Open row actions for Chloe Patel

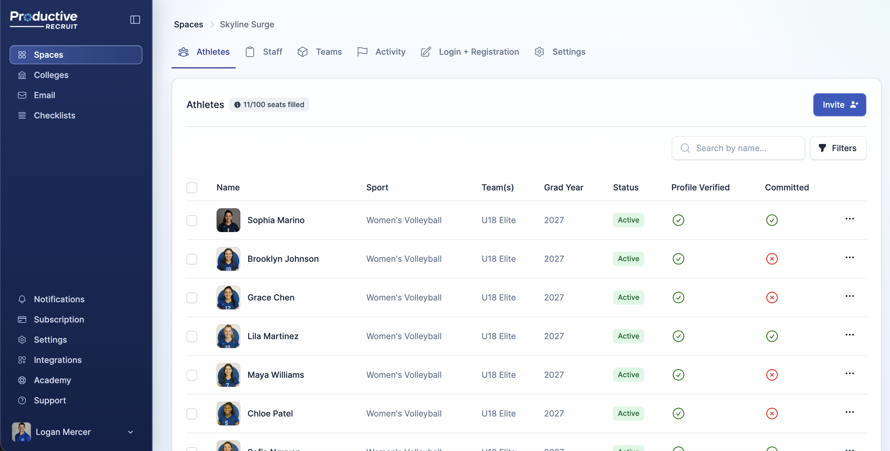pos(850,412)
